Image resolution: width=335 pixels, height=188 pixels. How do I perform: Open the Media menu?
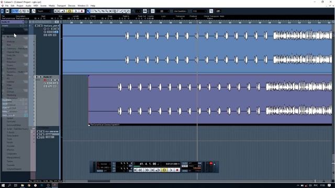(x=51, y=6)
